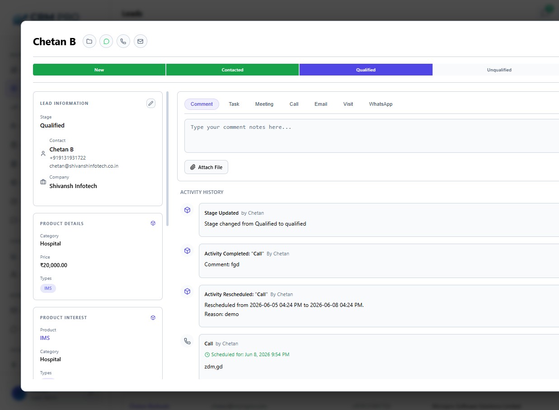
Task: Click 'Stage changed from Qualified to qualified' text
Action: tap(255, 224)
